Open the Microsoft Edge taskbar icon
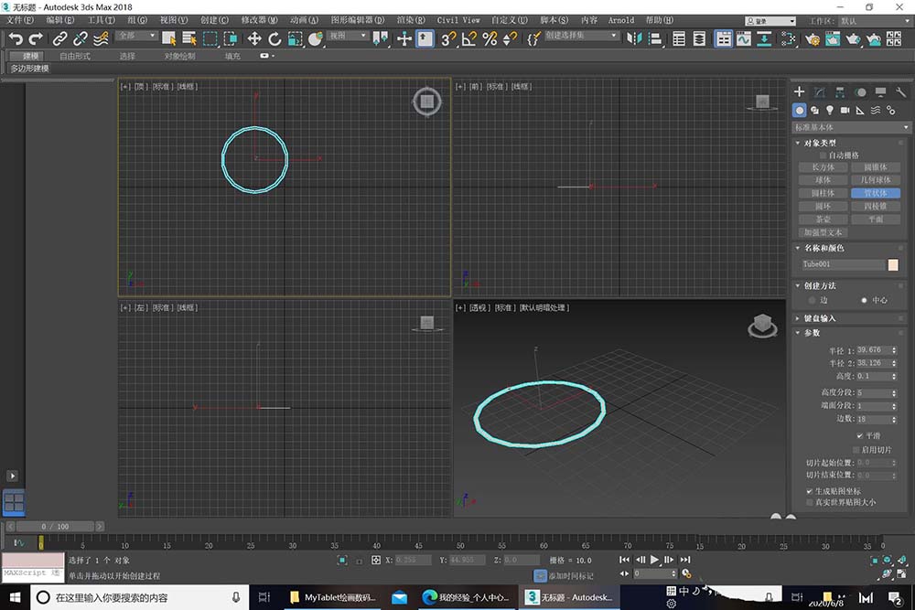Image resolution: width=915 pixels, height=610 pixels. point(428,597)
